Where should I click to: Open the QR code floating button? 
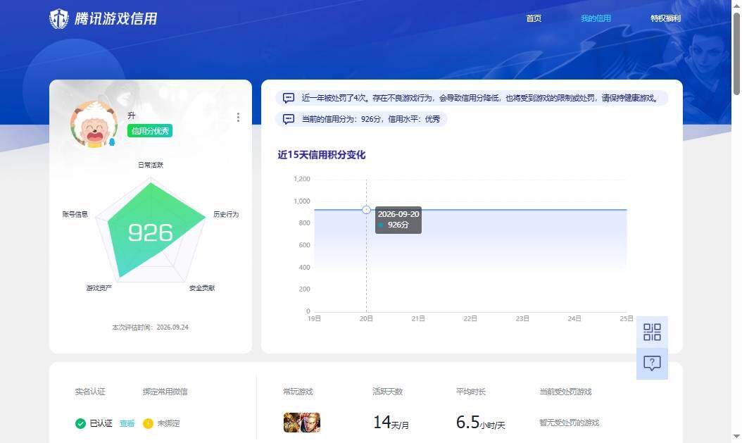[x=652, y=332]
